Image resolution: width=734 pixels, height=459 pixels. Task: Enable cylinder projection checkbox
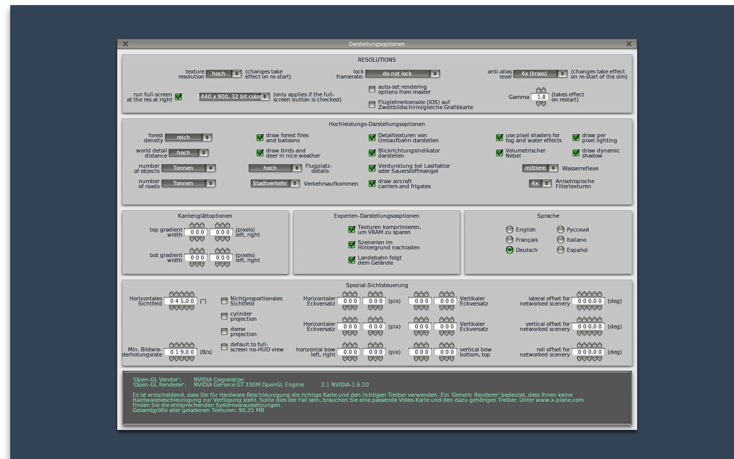coord(224,316)
